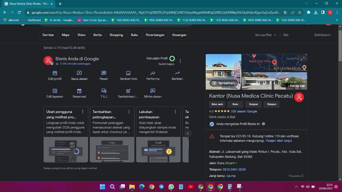Select Buku search filter
342x192 pixels.
(134, 35)
